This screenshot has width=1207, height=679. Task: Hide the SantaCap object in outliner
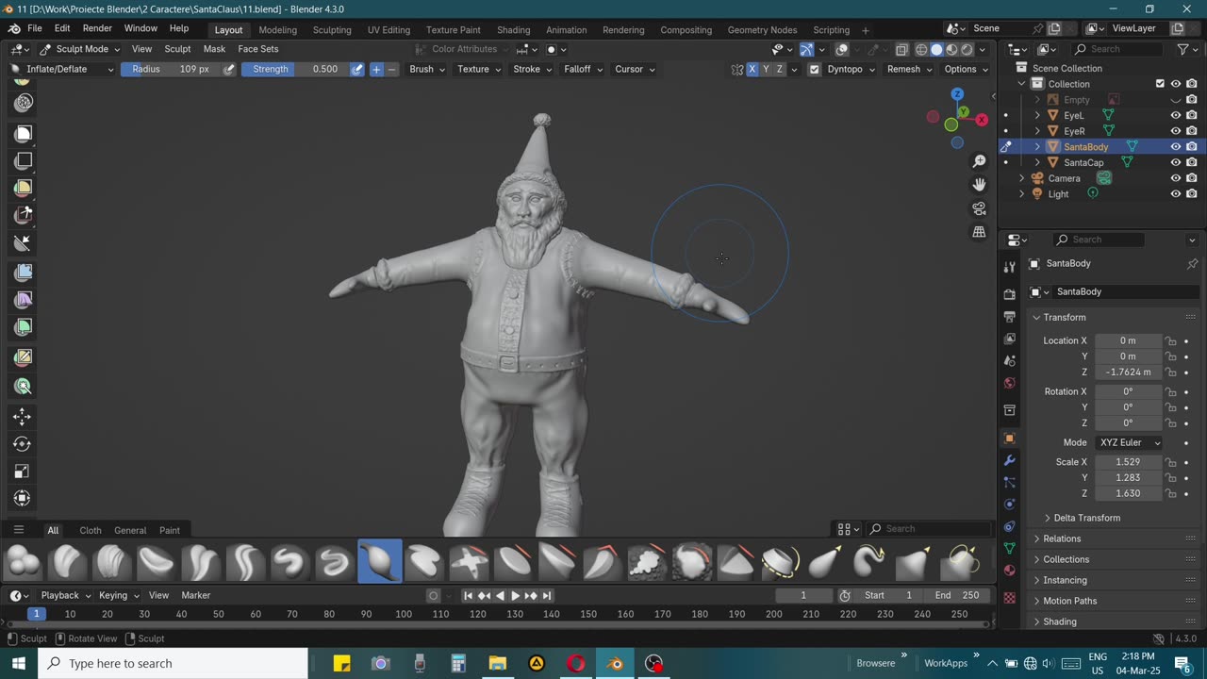(x=1176, y=162)
